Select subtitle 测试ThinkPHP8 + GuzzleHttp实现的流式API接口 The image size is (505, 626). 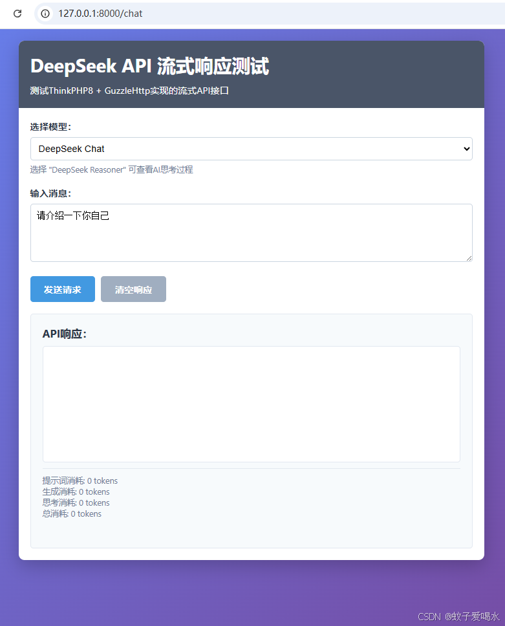point(129,91)
